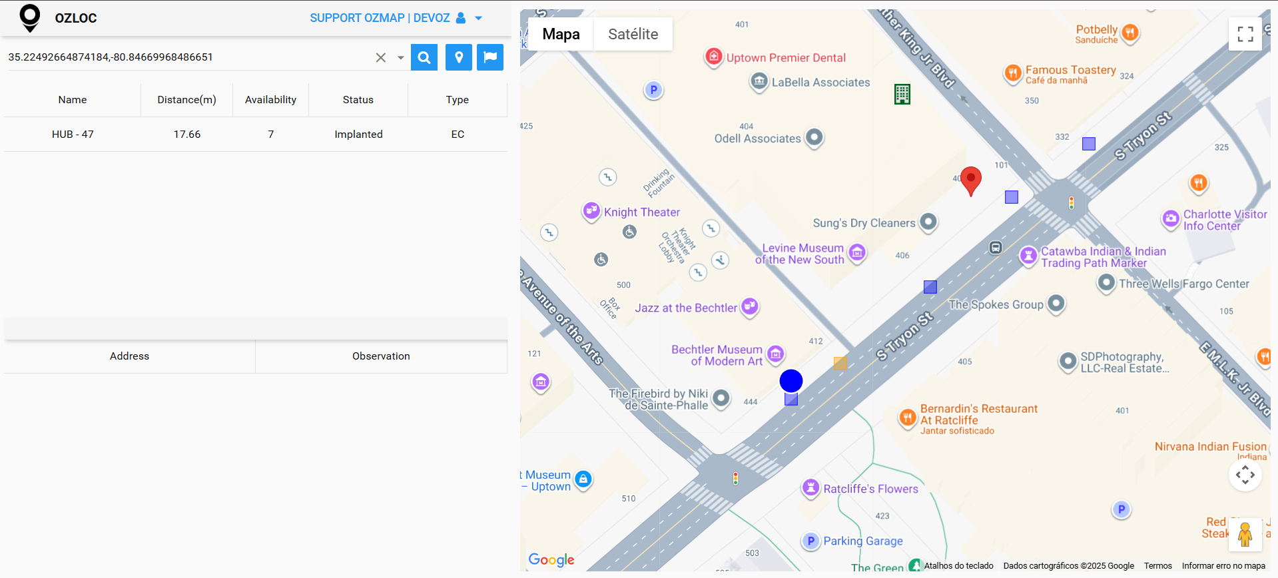Switch to Mapa map view
The image size is (1278, 578).
pos(561,34)
